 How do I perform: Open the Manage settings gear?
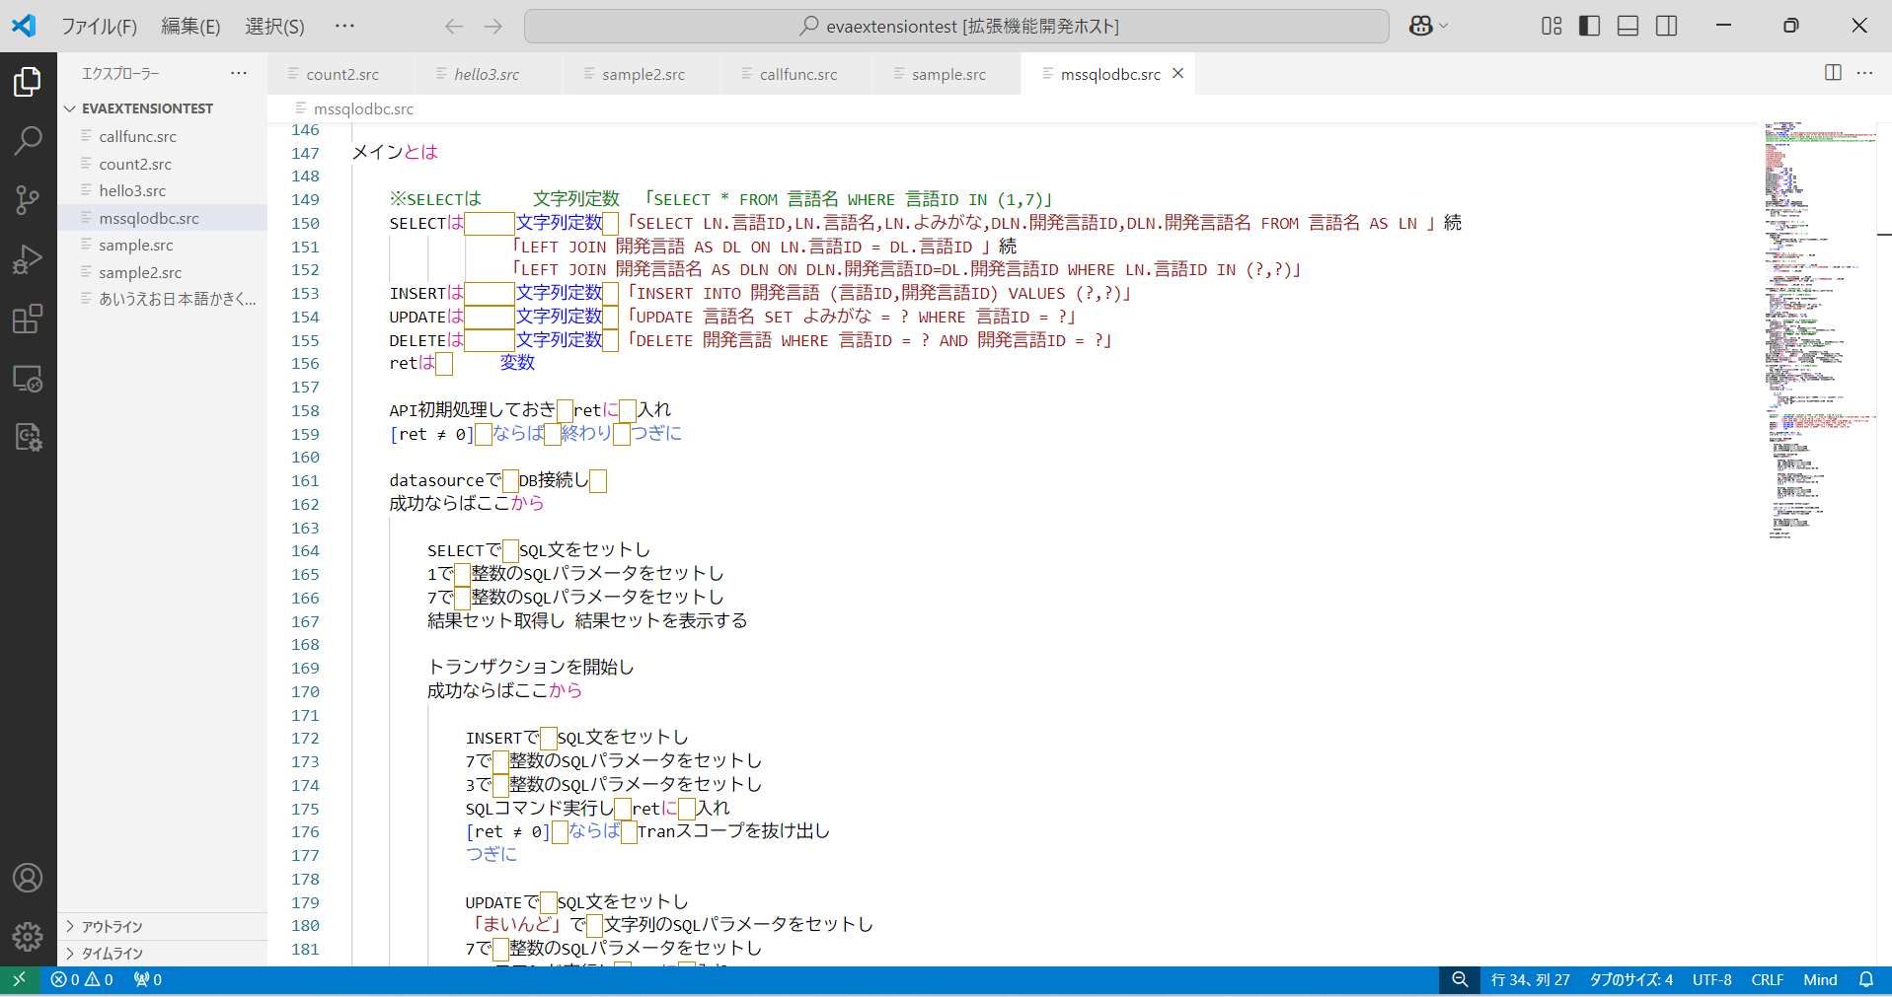(x=28, y=937)
